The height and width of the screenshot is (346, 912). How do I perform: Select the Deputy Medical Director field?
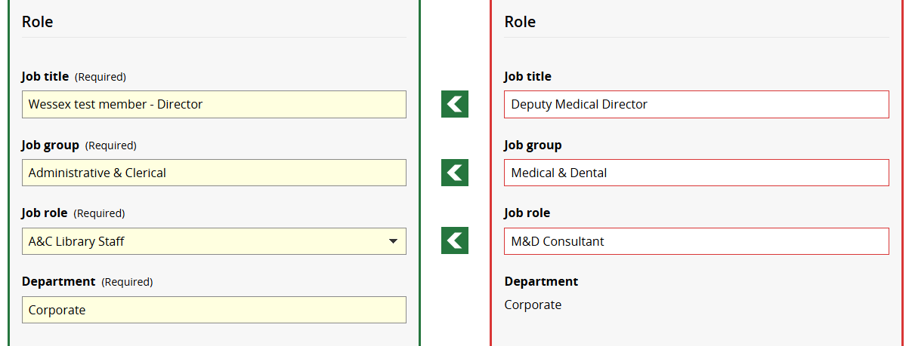pyautogui.click(x=696, y=104)
